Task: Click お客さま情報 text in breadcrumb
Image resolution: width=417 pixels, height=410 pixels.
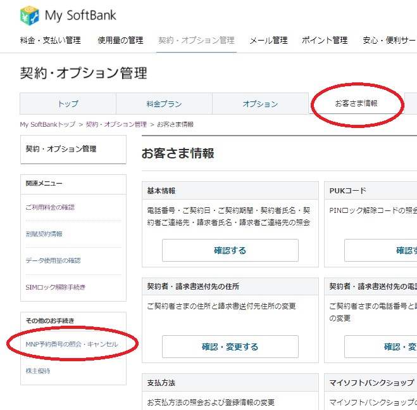Action: pos(175,124)
